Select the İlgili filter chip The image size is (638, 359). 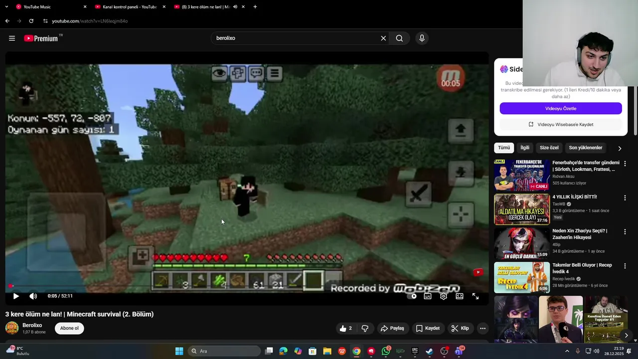(525, 148)
